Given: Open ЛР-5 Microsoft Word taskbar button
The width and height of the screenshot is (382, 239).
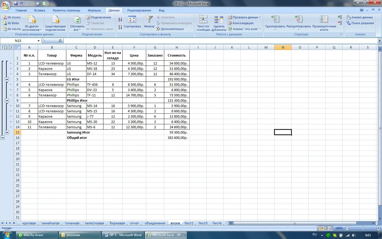Looking at the screenshot, I should point(123,235).
